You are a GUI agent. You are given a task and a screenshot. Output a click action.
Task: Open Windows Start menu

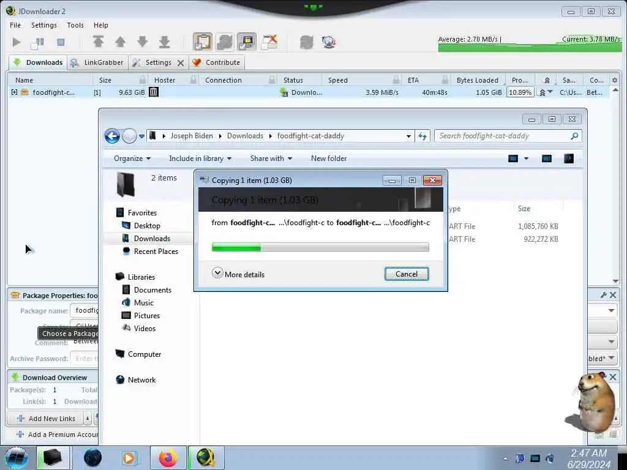pyautogui.click(x=17, y=458)
